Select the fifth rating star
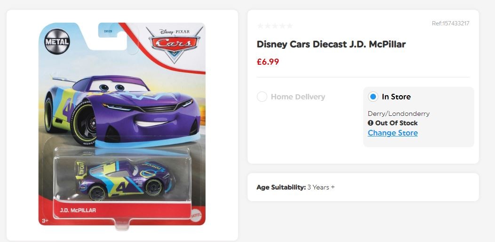The image size is (495, 242). [289, 26]
